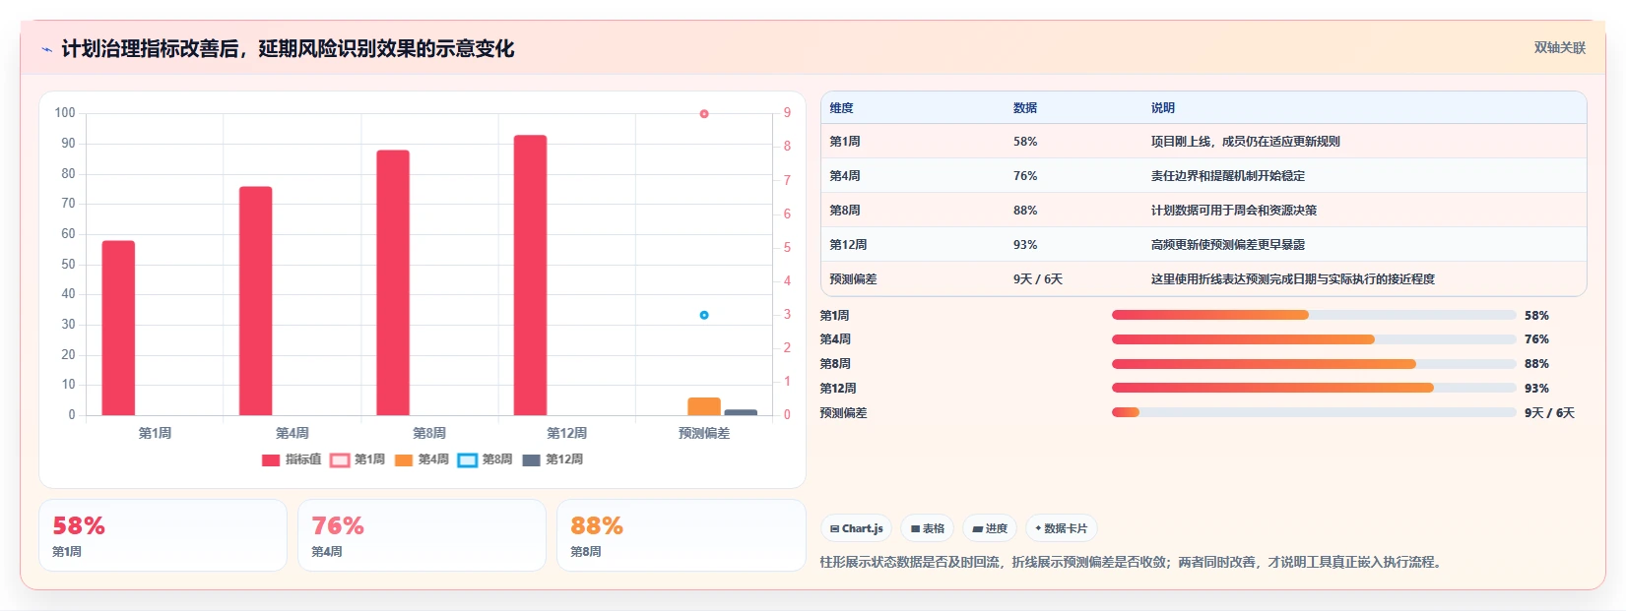This screenshot has height=611, width=1626.
Task: Click the 维度 column header in the table
Action: pos(842,108)
